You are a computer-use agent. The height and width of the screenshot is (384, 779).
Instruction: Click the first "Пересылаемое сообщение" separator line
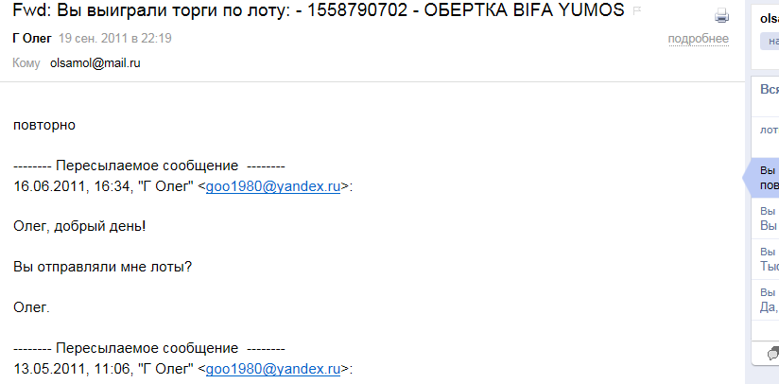click(149, 166)
